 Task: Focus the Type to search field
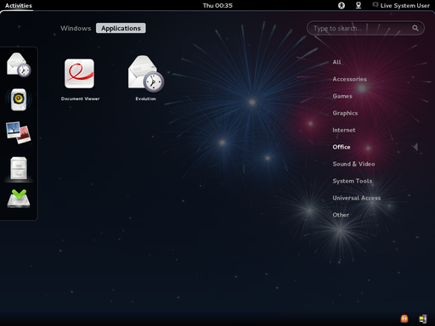pyautogui.click(x=365, y=28)
